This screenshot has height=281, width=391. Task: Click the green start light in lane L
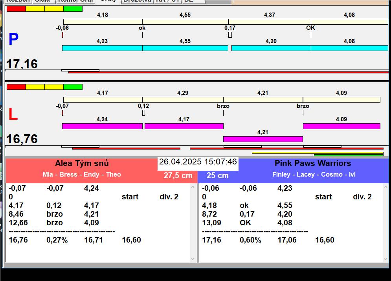[73, 87]
